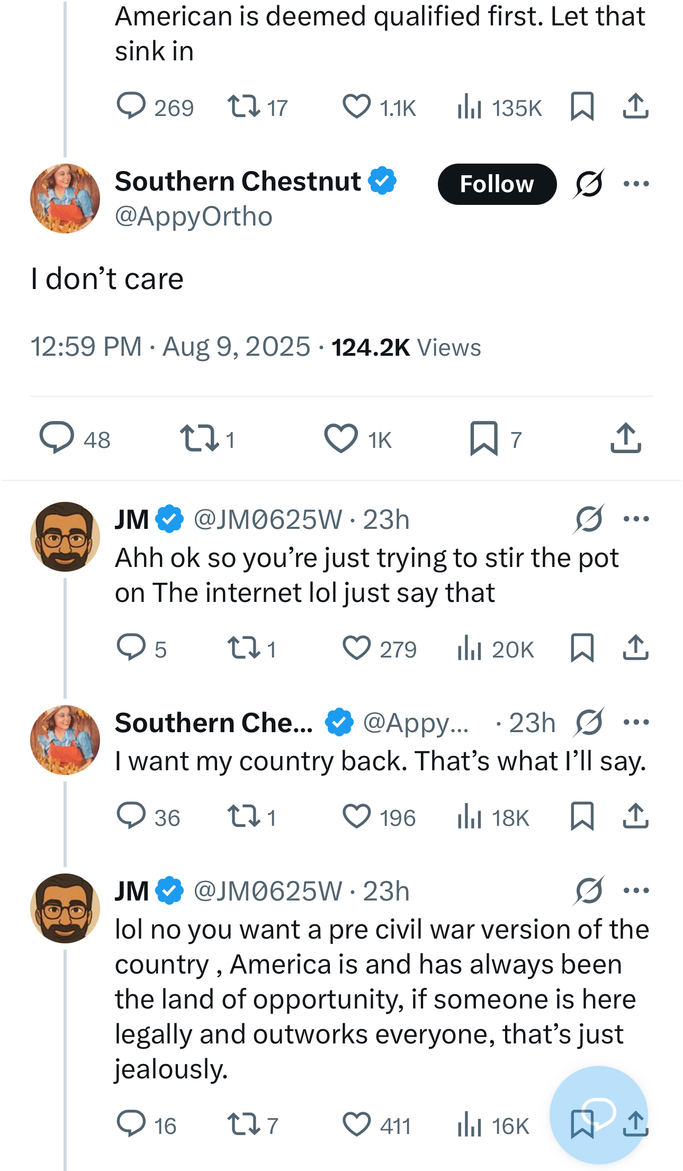Like JM's "stir the pot" reply
The image size is (683, 1171).
click(x=356, y=648)
